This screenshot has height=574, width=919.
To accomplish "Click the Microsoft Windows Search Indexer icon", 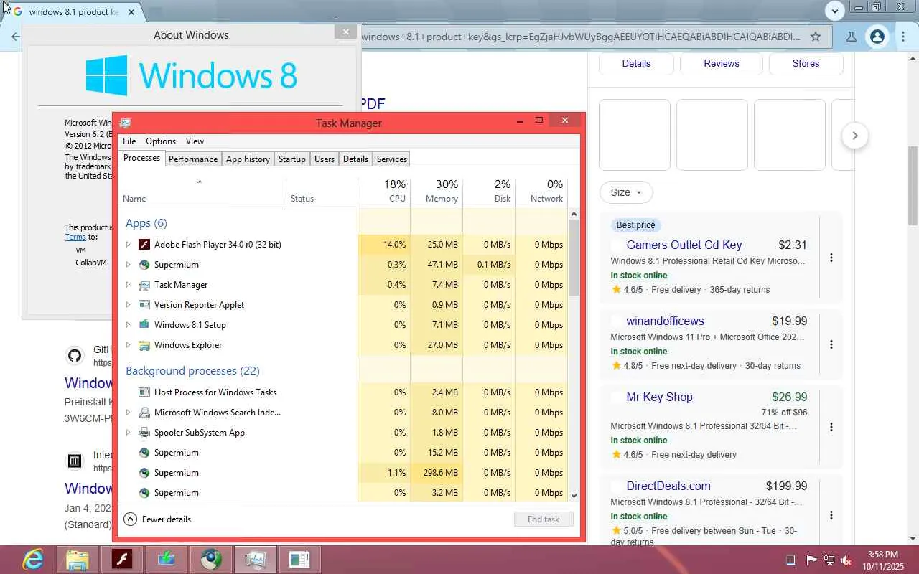I will tap(144, 413).
